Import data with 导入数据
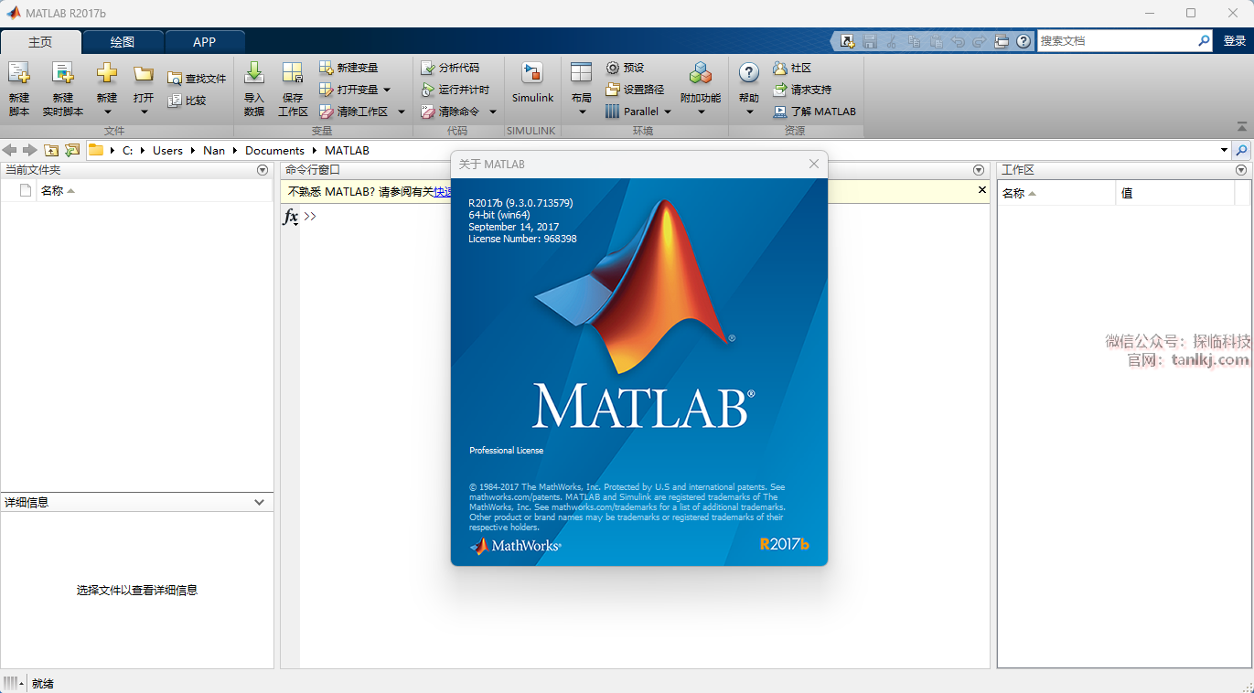 point(254,89)
